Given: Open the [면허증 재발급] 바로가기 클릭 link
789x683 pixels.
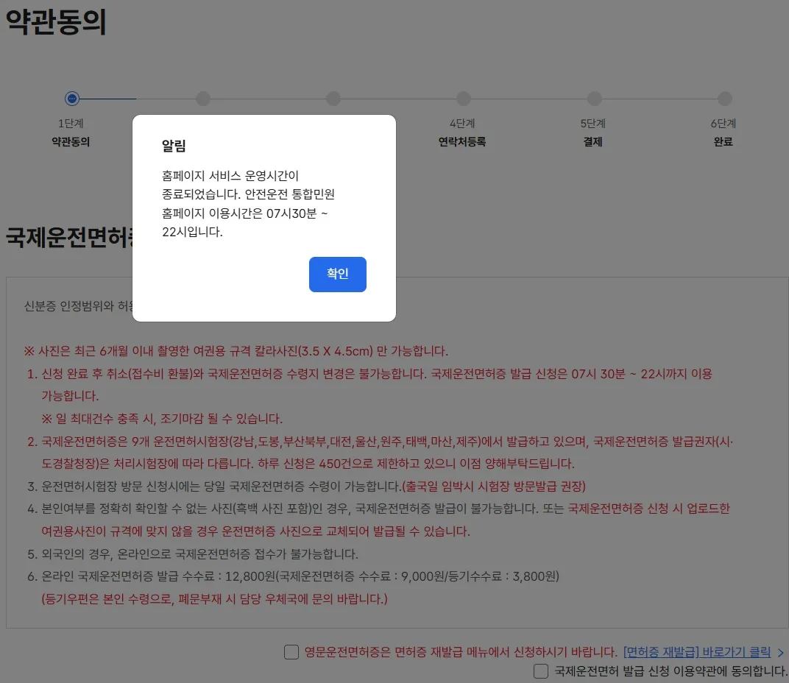Looking at the screenshot, I should pos(697,652).
